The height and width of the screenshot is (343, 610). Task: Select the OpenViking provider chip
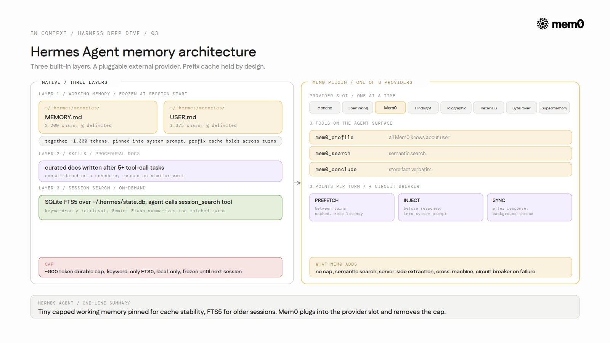click(x=358, y=108)
